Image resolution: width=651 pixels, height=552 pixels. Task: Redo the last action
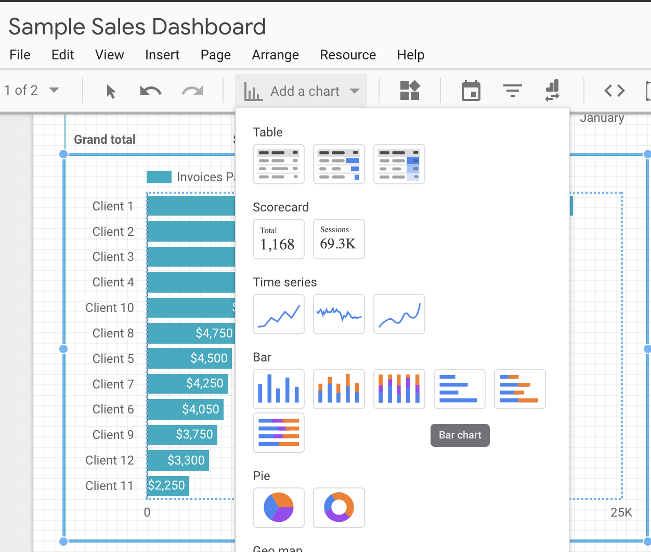(192, 91)
